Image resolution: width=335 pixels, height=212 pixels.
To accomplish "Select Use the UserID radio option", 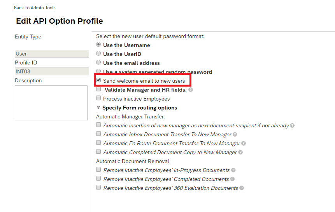I will point(98,53).
